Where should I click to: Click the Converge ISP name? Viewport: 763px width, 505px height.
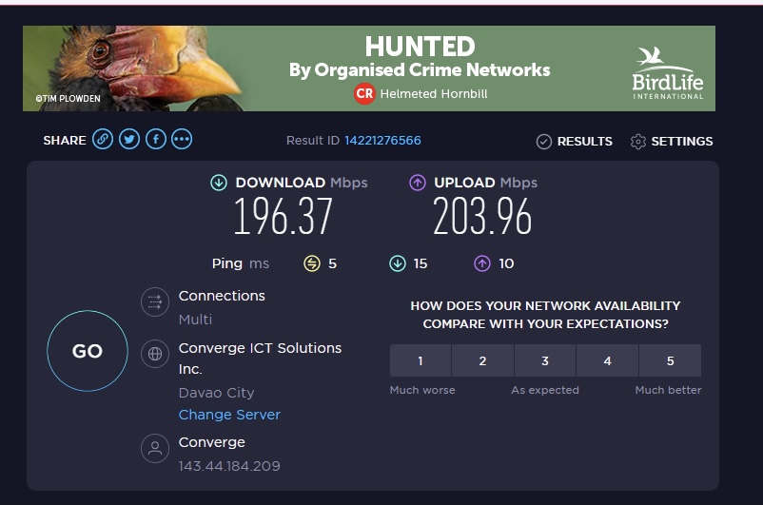point(211,442)
